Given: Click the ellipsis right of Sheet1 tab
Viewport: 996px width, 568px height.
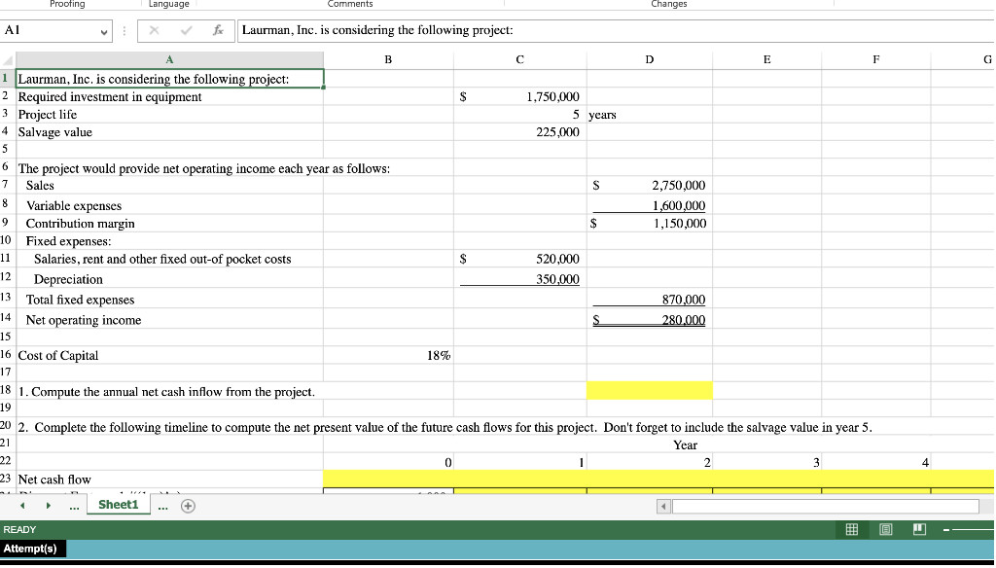Looking at the screenshot, I should click(163, 507).
